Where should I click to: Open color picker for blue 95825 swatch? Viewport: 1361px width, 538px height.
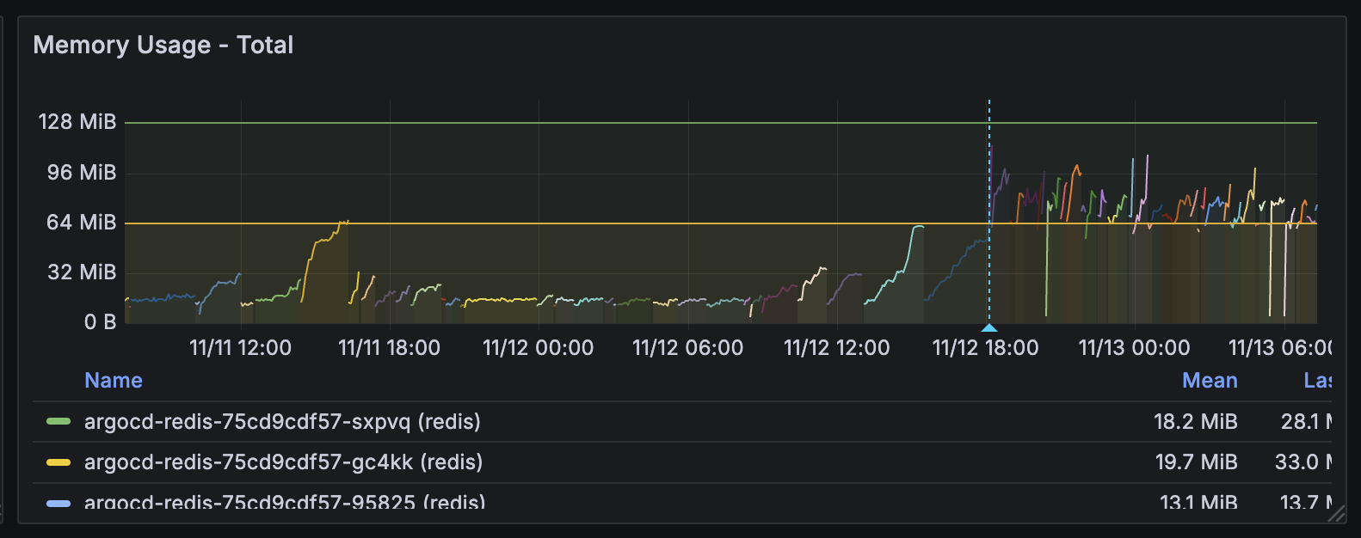tap(59, 503)
